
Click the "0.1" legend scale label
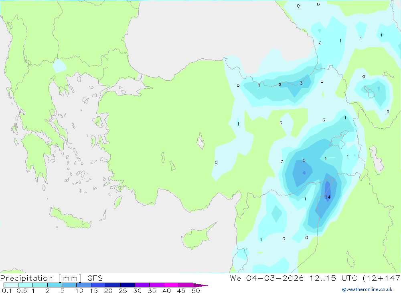7,291
